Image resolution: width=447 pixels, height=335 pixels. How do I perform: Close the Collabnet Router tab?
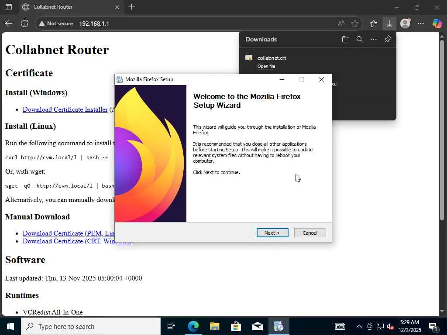coord(117,7)
